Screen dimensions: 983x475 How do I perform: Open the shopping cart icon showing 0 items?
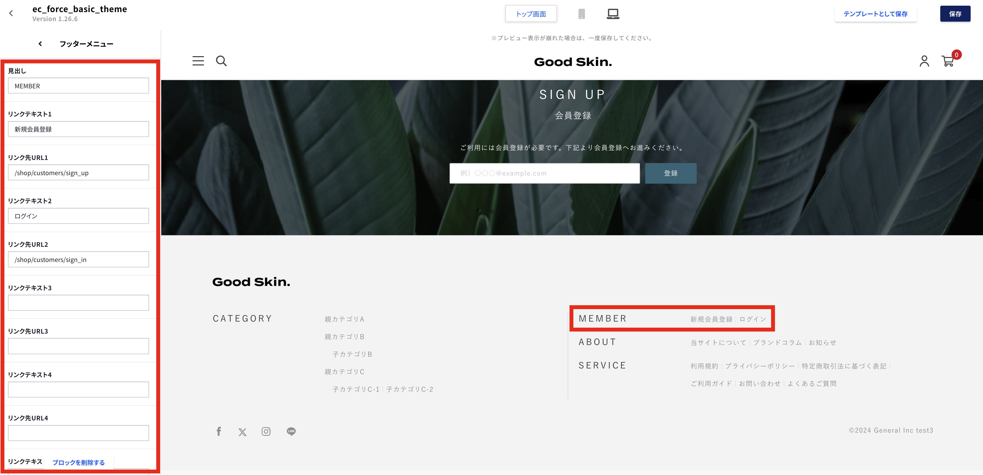tap(948, 61)
